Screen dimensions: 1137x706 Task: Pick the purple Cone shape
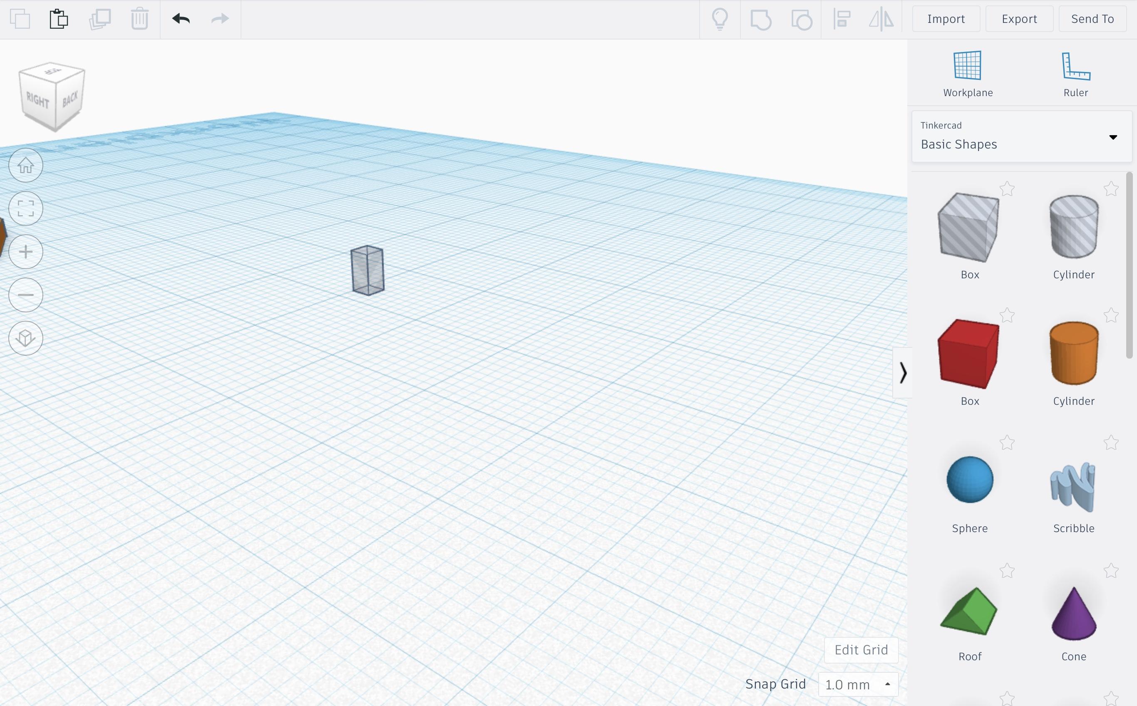tap(1073, 613)
